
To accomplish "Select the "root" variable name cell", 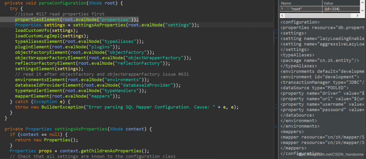I will tap(301, 9).
